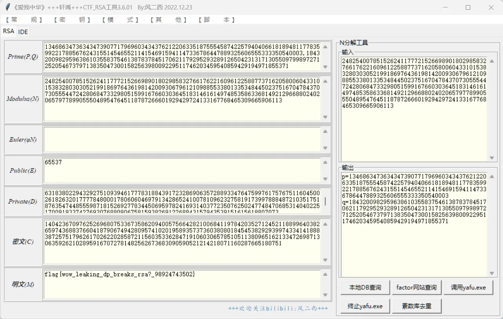The width and height of the screenshot is (503, 319).
Task: Stop factoring with 终止yafu.exe button
Action: 365,306
